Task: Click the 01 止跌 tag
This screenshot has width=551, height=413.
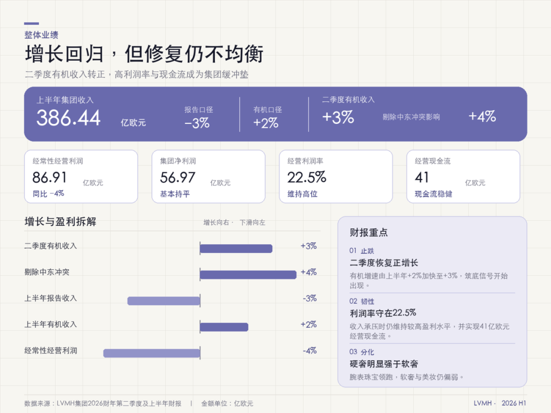Action: [x=362, y=251]
